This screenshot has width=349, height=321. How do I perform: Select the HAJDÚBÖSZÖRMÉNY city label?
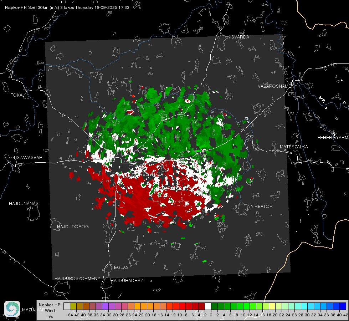(77, 279)
